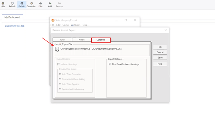
Task: Switch to the Fields tab
Action: click(x=82, y=40)
